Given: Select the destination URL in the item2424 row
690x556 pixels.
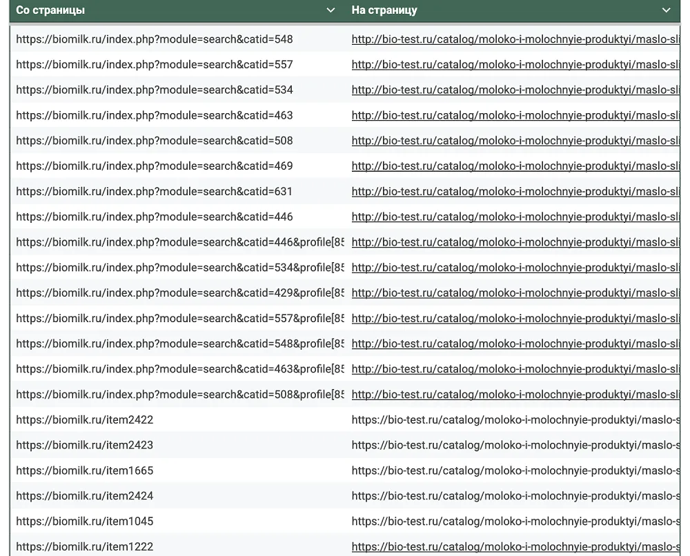Looking at the screenshot, I should click(515, 496).
